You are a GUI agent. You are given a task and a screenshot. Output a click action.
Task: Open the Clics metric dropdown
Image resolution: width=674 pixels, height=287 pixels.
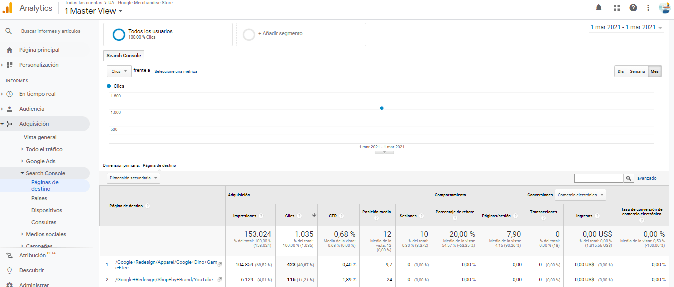[x=119, y=71]
